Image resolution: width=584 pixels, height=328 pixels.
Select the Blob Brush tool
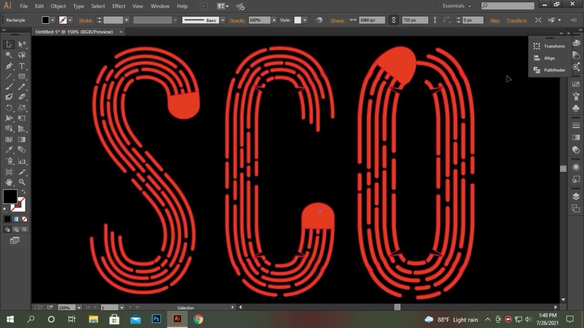[x=9, y=97]
